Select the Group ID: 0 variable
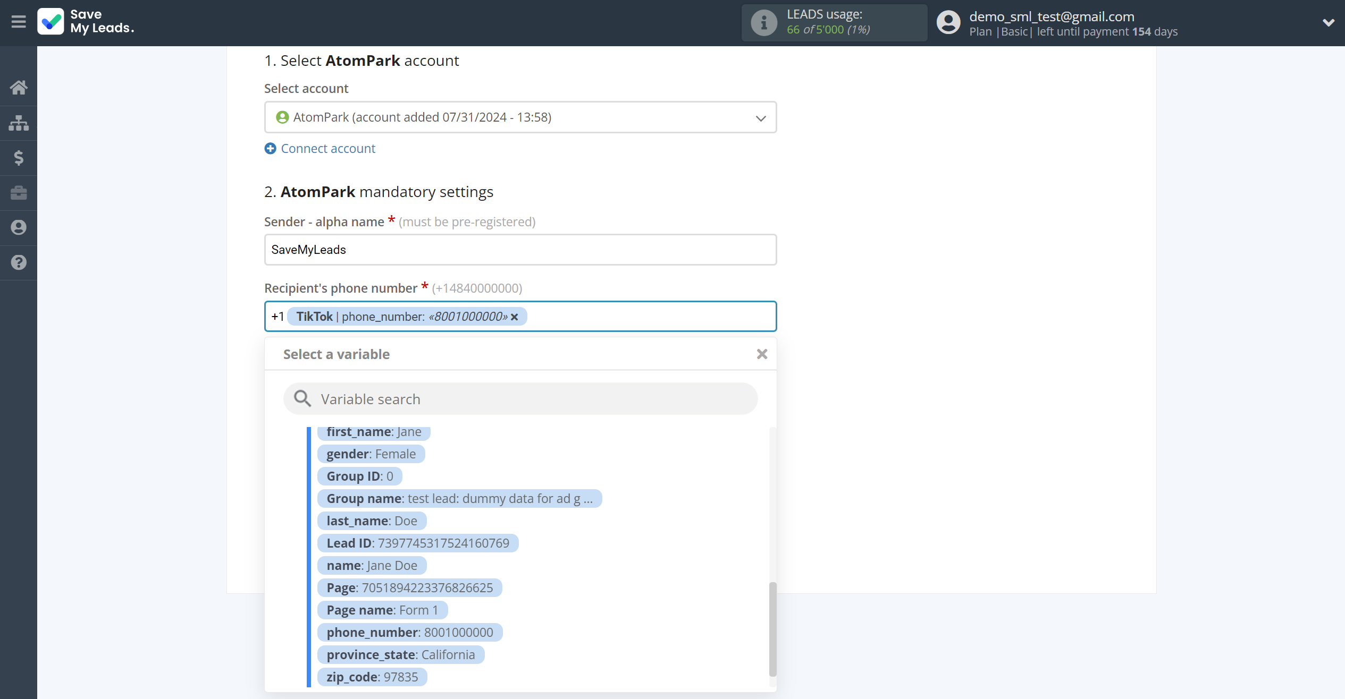Image resolution: width=1345 pixels, height=699 pixels. (x=360, y=476)
